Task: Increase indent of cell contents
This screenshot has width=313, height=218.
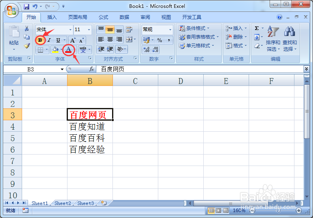Action: pos(110,49)
